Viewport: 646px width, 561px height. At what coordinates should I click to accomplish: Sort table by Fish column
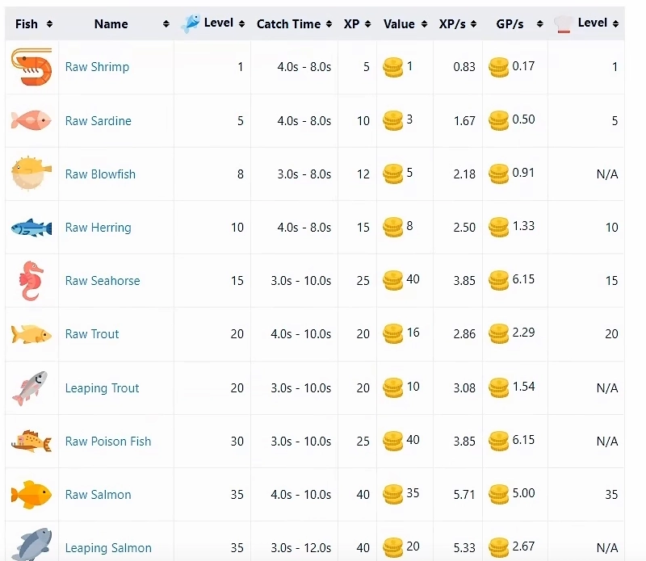coord(32,24)
